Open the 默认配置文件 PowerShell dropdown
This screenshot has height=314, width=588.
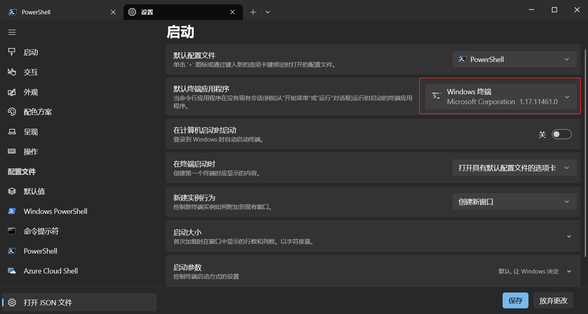515,59
